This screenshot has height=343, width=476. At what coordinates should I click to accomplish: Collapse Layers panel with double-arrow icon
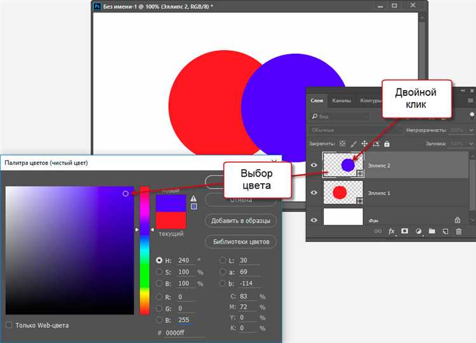pyautogui.click(x=463, y=91)
